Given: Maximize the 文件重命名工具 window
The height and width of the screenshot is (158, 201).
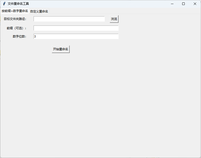Looking at the screenshot, I should [183, 4].
